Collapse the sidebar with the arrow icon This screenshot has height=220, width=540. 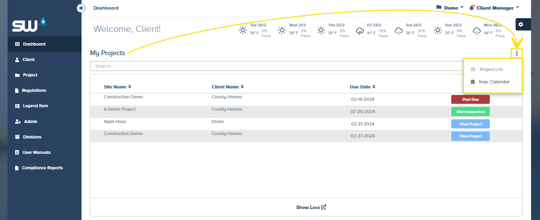coord(81,8)
